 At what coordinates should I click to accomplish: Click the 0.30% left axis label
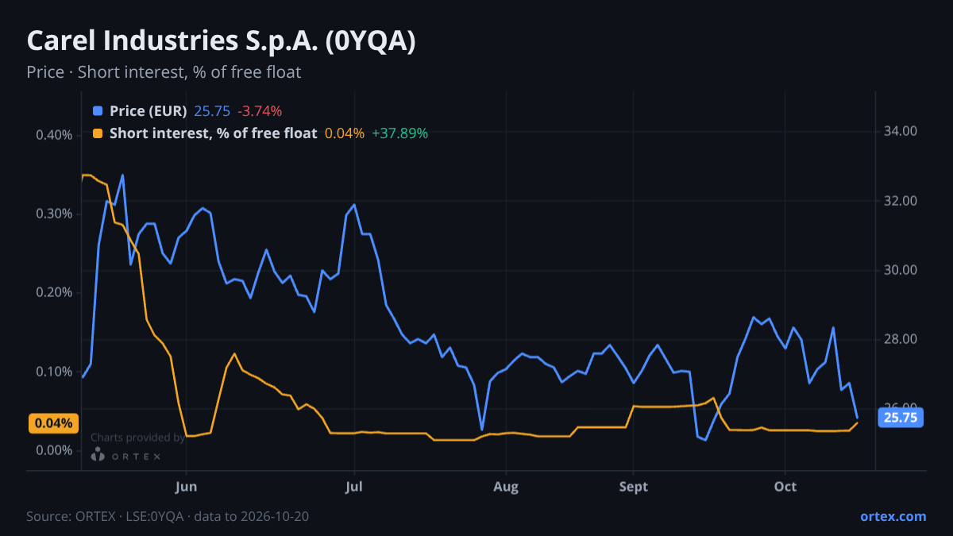click(x=54, y=214)
